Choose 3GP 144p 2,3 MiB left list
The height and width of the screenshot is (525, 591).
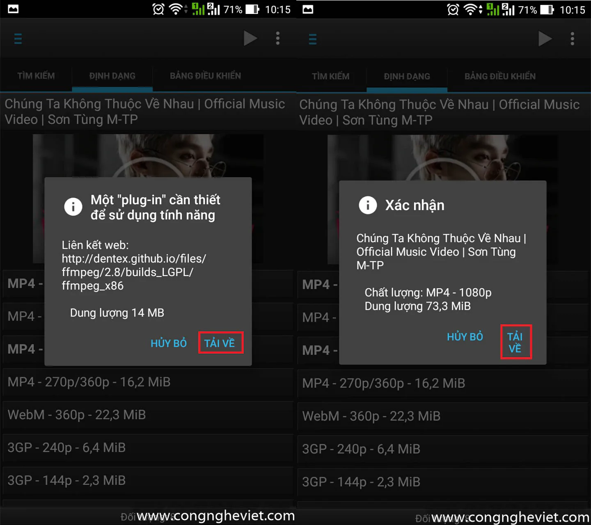click(x=148, y=481)
